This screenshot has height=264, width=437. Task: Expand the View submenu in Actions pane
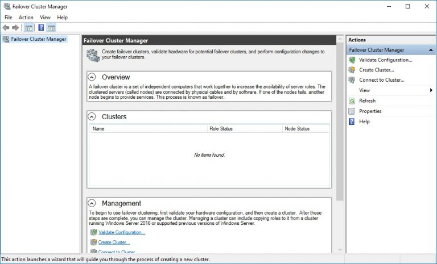click(x=431, y=90)
